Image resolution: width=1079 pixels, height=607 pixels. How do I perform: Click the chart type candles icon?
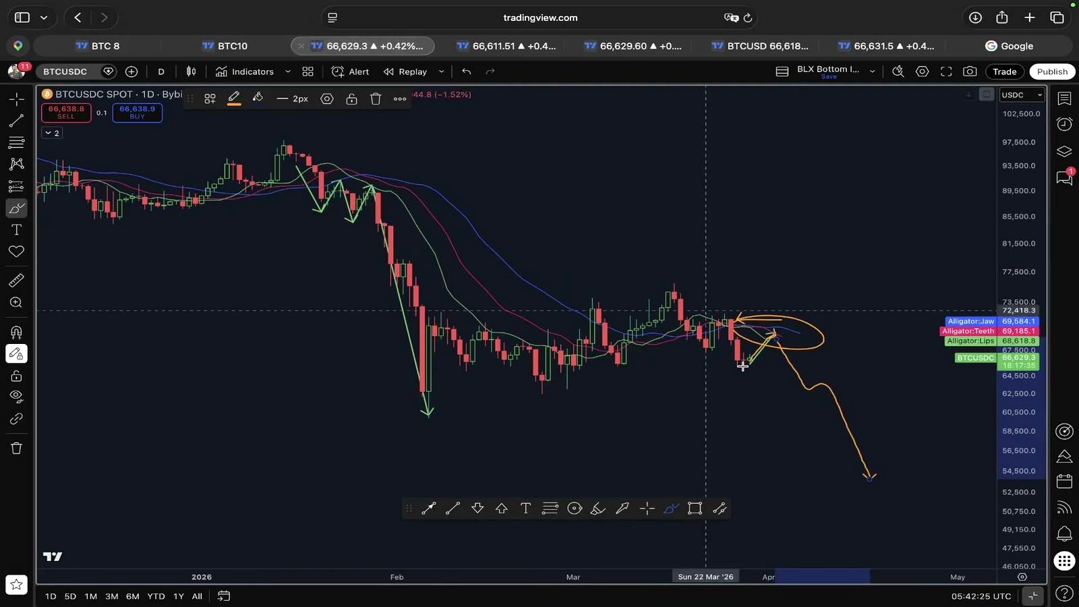192,71
